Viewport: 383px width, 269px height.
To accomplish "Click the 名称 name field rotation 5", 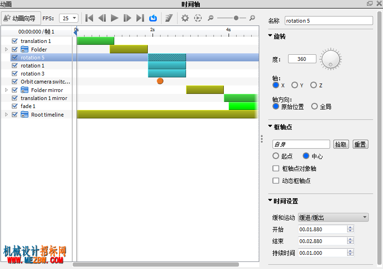I will [x=329, y=21].
